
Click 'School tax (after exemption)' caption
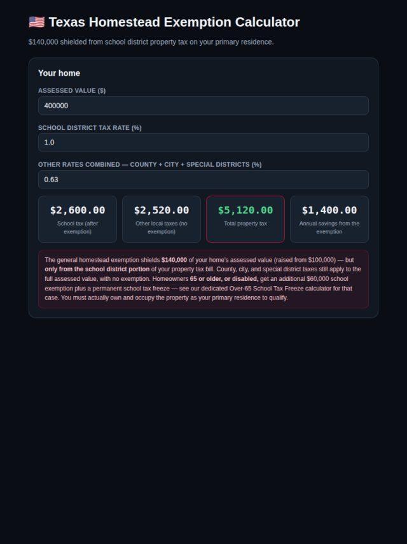(78, 227)
